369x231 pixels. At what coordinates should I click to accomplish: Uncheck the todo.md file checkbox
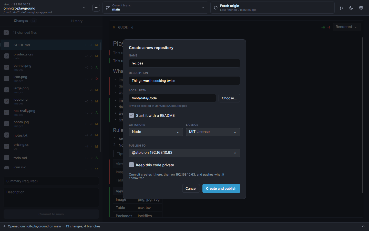[x=7, y=158]
